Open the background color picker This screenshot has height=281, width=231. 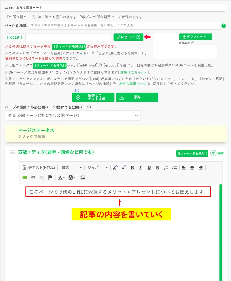[72, 178]
